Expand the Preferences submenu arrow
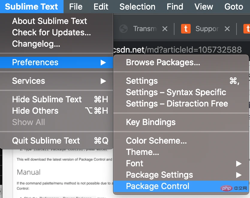The image size is (250, 198). coord(103,63)
